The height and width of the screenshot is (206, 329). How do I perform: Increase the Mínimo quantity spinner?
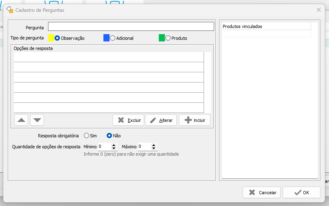(x=114, y=145)
